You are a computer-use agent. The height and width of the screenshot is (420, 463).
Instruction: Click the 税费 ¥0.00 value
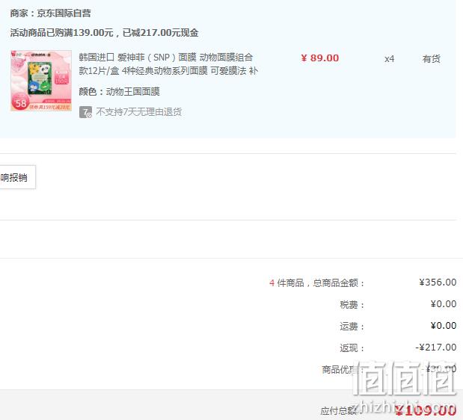point(444,304)
